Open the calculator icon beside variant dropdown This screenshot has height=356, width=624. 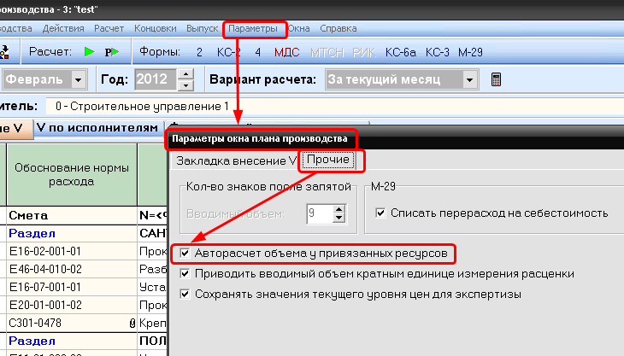[496, 79]
